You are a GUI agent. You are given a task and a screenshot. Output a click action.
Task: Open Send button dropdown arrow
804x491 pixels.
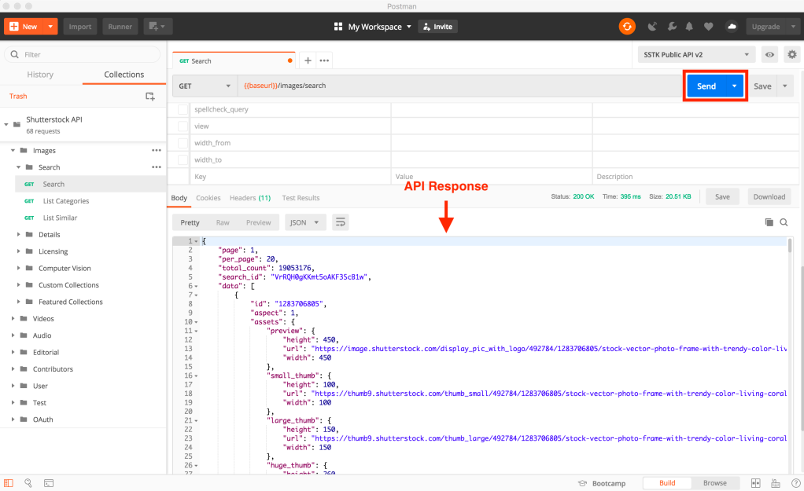tap(734, 86)
